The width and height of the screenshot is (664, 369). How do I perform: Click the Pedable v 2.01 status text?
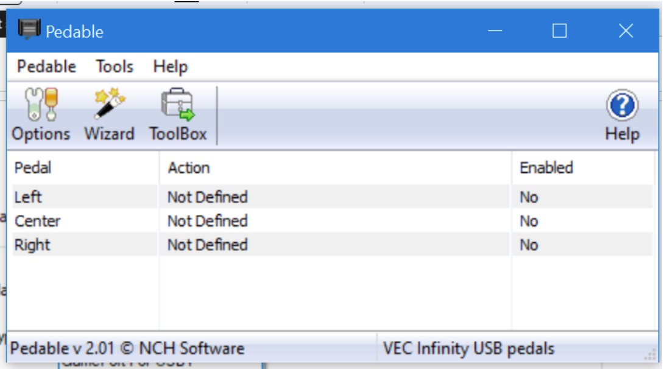tap(127, 348)
